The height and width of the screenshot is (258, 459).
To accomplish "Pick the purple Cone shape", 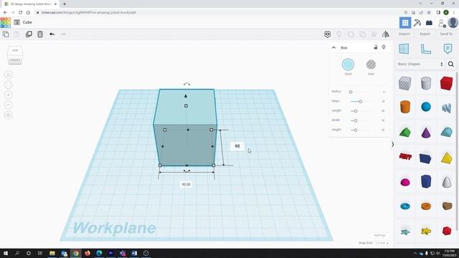I will (426, 133).
